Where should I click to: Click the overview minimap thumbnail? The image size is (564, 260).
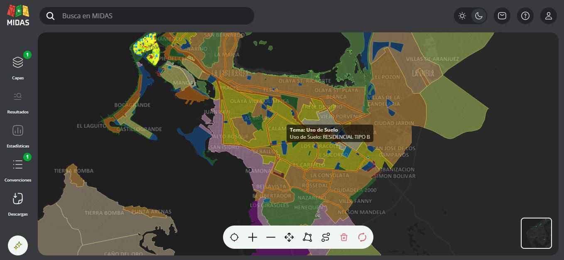pyautogui.click(x=536, y=233)
